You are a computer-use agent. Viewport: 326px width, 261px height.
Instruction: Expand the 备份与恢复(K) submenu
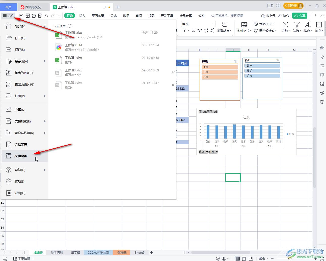[45, 133]
